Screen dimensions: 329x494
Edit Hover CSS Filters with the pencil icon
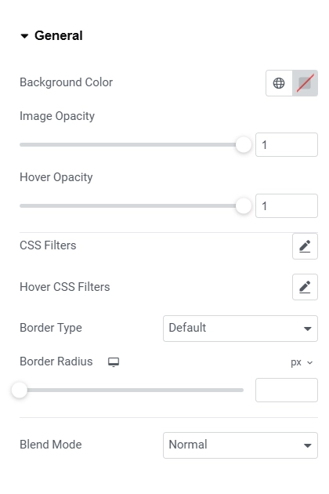[x=305, y=287]
